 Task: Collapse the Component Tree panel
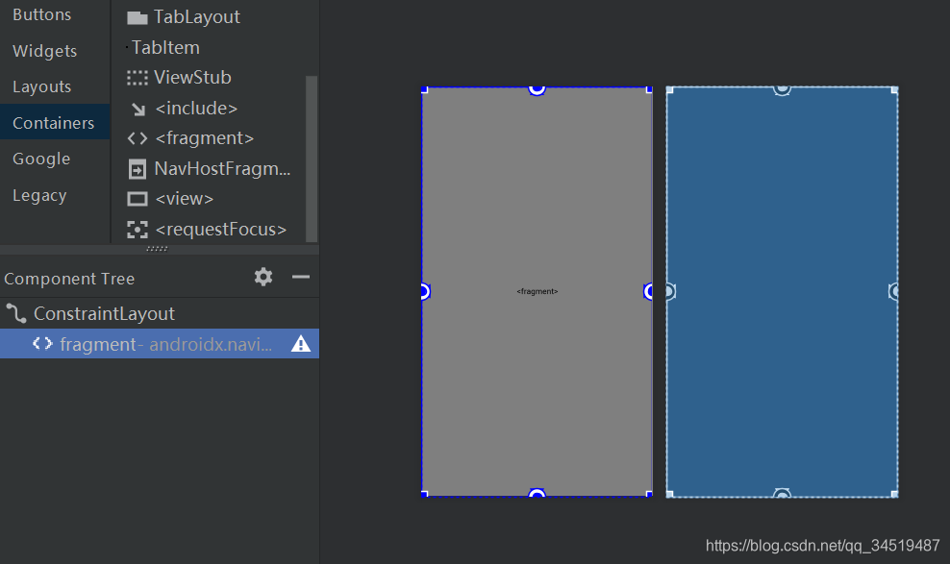click(301, 278)
